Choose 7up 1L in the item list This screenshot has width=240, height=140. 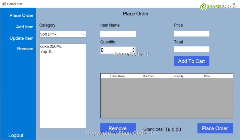pyautogui.click(x=46, y=52)
